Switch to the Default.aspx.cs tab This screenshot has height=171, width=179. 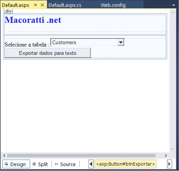tap(65, 5)
